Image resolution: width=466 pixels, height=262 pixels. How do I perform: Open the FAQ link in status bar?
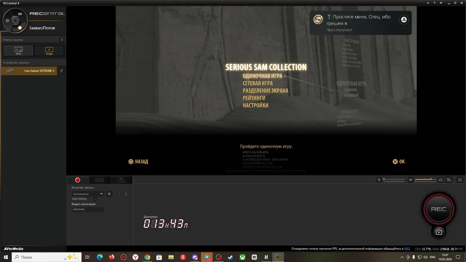click(407, 249)
